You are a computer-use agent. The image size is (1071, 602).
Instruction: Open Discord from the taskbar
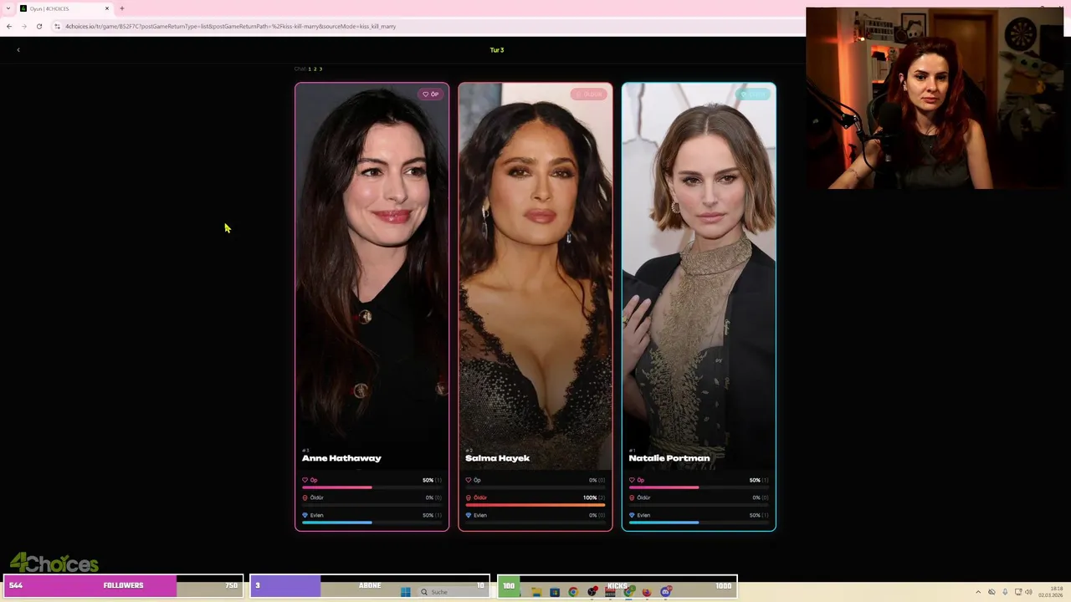click(x=666, y=592)
